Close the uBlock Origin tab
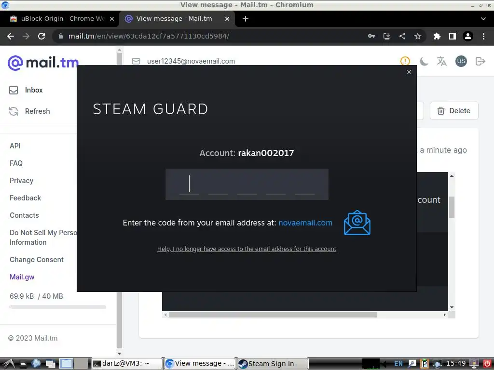Screen dimensions: 494x370 coord(112,19)
